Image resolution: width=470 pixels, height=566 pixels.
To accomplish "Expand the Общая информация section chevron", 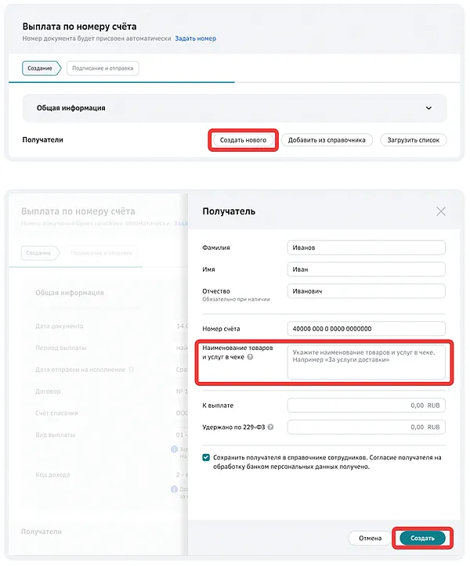I will (x=428, y=108).
